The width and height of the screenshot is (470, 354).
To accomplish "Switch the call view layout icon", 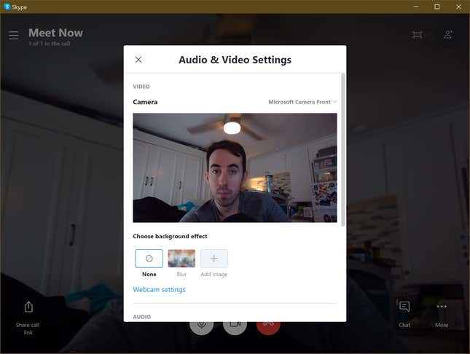I will click(418, 35).
